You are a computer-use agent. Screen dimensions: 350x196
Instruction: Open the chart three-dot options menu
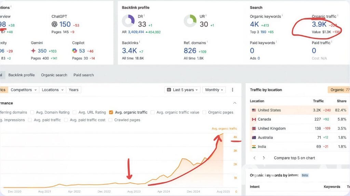click(x=233, y=90)
